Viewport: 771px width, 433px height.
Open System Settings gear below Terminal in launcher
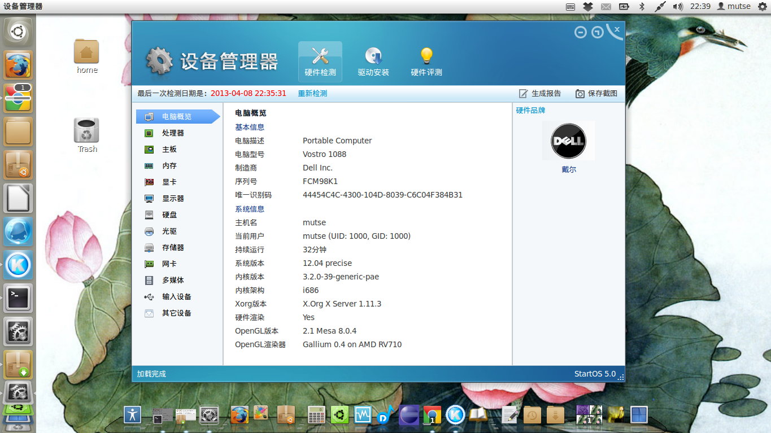click(18, 331)
